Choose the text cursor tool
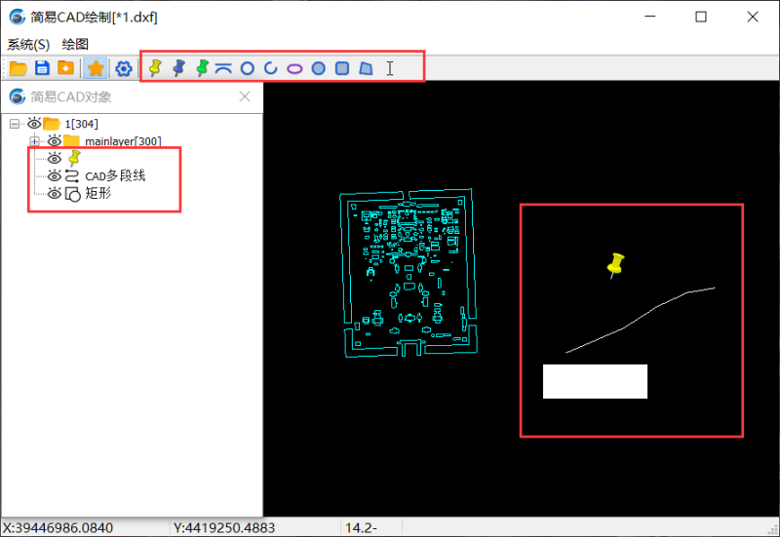This screenshot has height=537, width=780. click(390, 68)
